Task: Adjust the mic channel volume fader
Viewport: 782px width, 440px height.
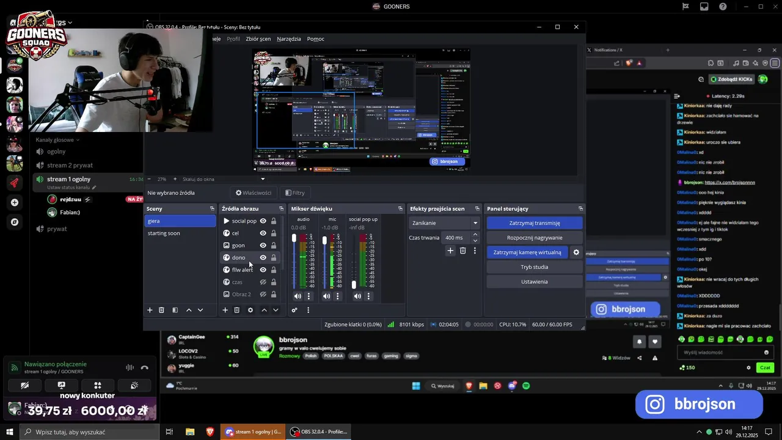Action: pos(324,240)
